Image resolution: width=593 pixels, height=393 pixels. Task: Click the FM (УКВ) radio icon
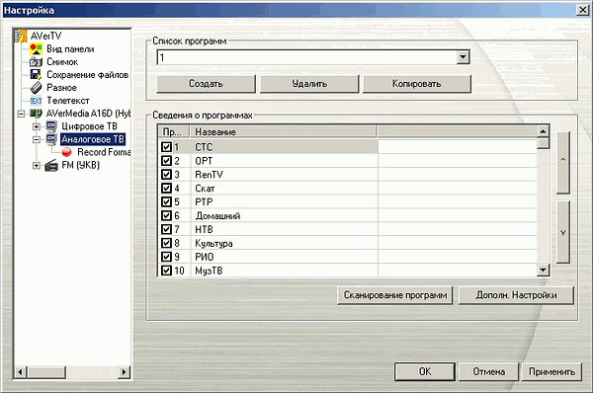coord(51,165)
